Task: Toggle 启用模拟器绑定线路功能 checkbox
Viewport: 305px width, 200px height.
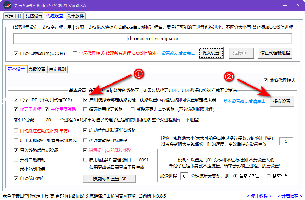Action: [x=86, y=100]
